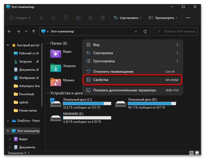Expand the OneDrive - Personal node

click(8, 121)
